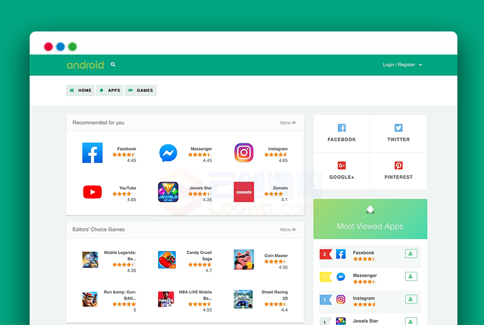Viewport: 484px width, 325px height.
Task: Download Jewels Star from Most Viewed Apps
Action: [x=411, y=321]
